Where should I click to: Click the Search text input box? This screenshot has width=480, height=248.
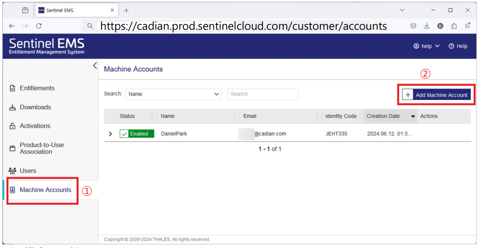(x=263, y=94)
